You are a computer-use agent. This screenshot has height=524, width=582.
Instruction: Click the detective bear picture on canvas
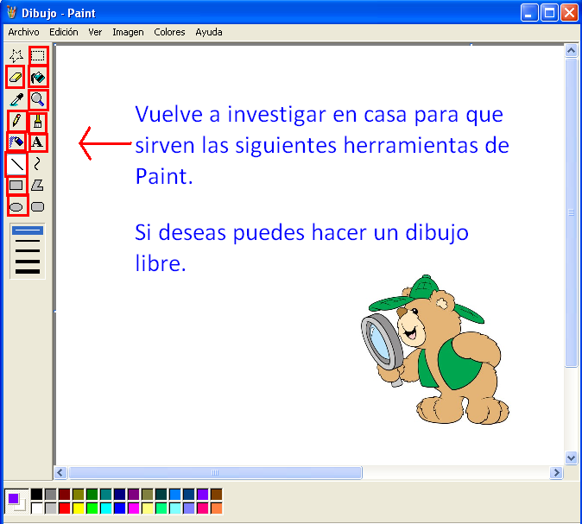435,350
